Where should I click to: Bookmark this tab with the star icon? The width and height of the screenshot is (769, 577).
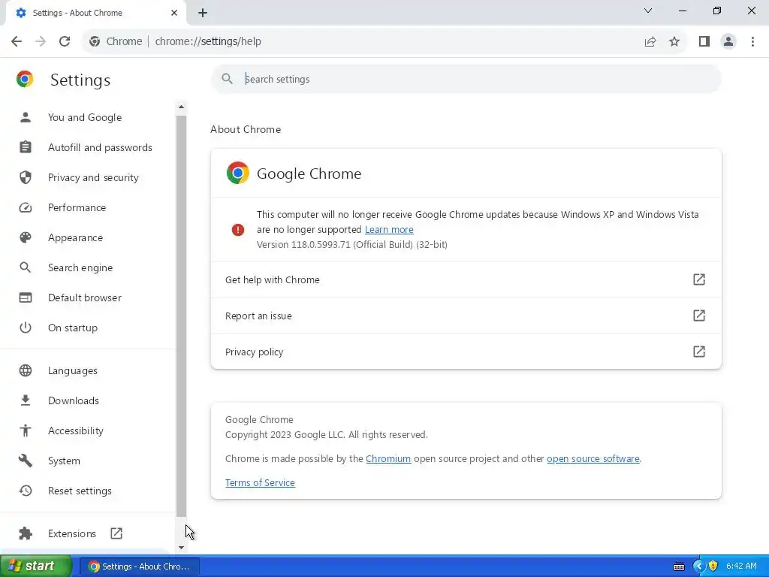click(x=674, y=41)
